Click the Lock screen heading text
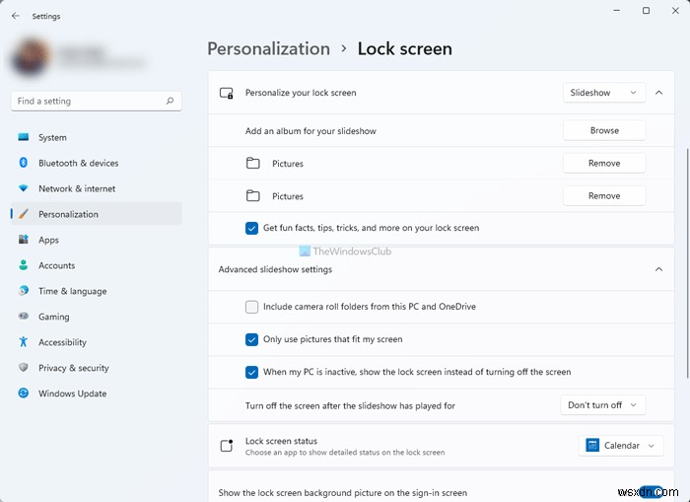The height and width of the screenshot is (502, 690). pyautogui.click(x=404, y=49)
